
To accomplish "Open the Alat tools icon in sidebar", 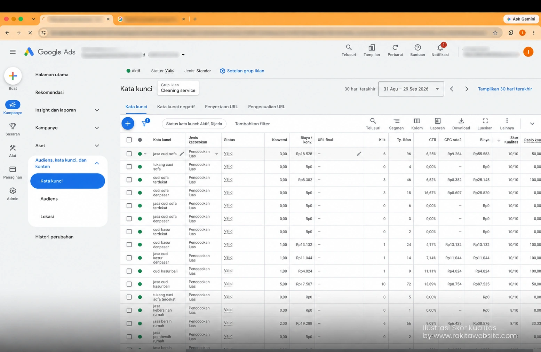I will coord(13,148).
